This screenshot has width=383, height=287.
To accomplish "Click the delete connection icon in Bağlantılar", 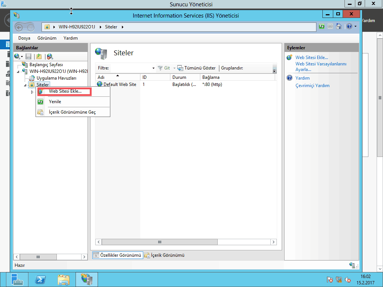I will point(50,56).
